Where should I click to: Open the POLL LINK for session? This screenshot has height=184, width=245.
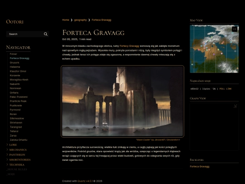225,89
